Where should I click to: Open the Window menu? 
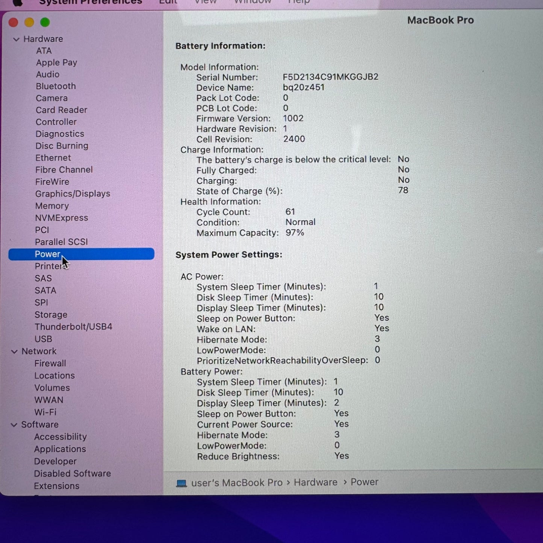pos(252,2)
